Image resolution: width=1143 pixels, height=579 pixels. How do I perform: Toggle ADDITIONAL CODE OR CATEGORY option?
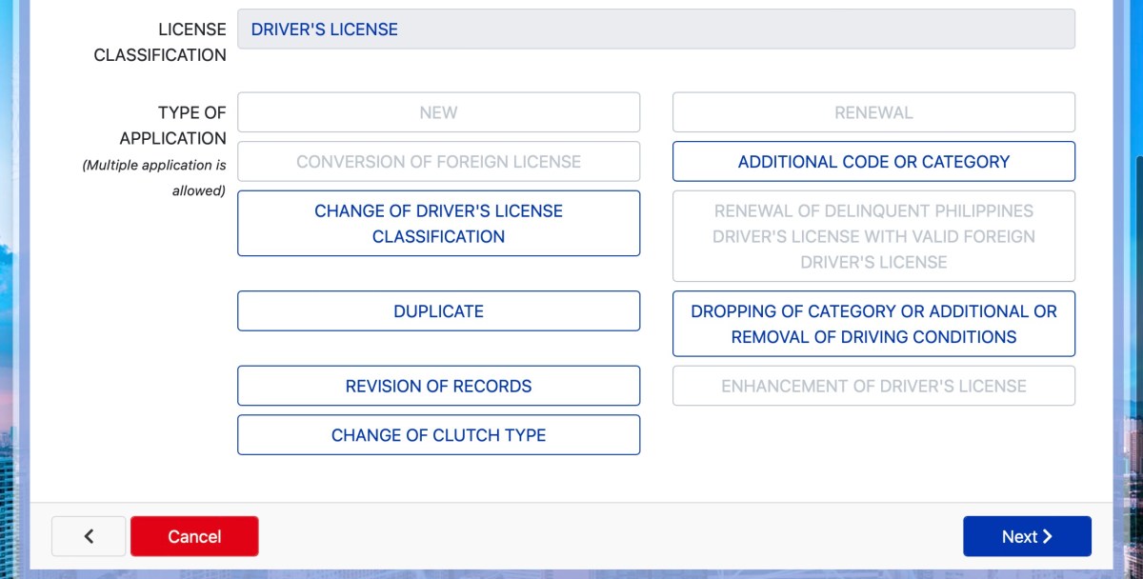click(x=873, y=162)
